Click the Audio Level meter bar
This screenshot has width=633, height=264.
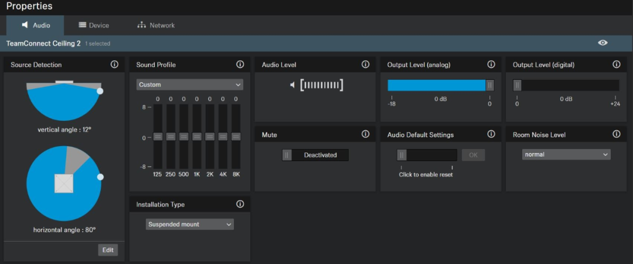click(x=322, y=85)
